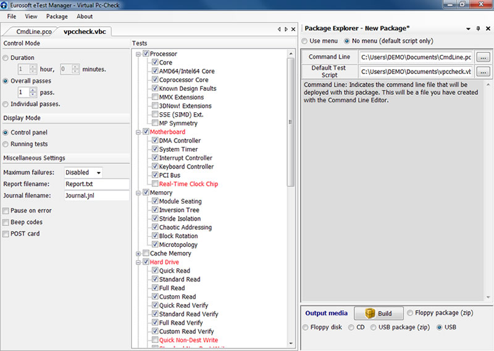Click the Report filename field

click(97, 184)
